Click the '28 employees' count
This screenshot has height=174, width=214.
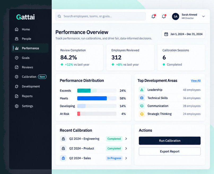[x=192, y=106]
